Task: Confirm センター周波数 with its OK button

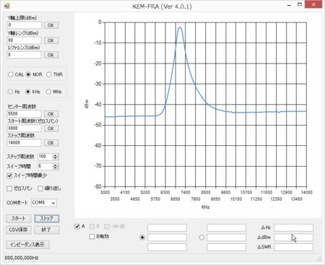Action: [x=51, y=114]
